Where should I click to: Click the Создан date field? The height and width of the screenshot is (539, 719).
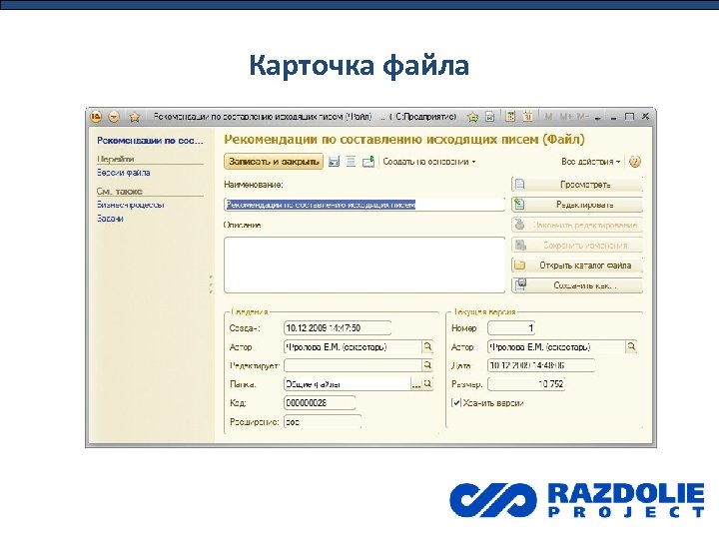(x=338, y=327)
